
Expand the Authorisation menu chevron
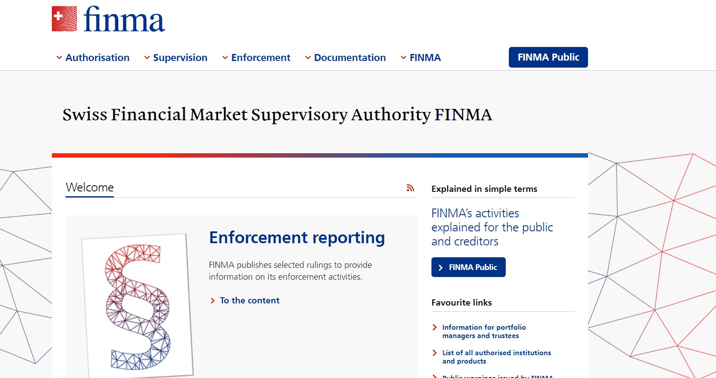point(59,58)
